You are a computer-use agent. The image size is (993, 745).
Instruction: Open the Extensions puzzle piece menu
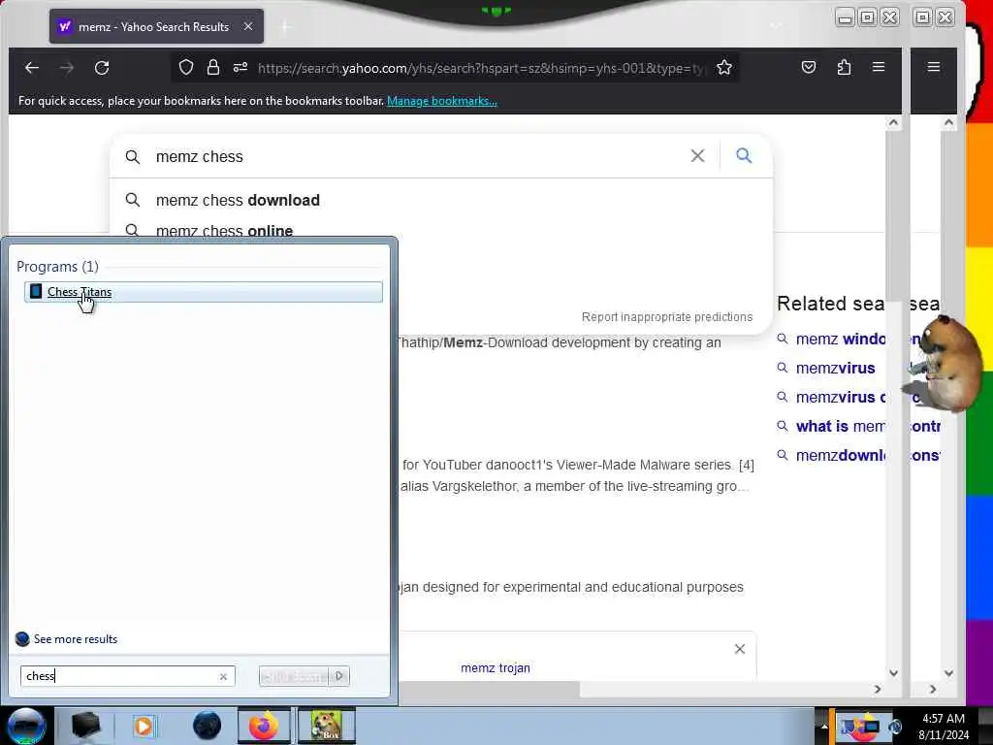pos(844,67)
